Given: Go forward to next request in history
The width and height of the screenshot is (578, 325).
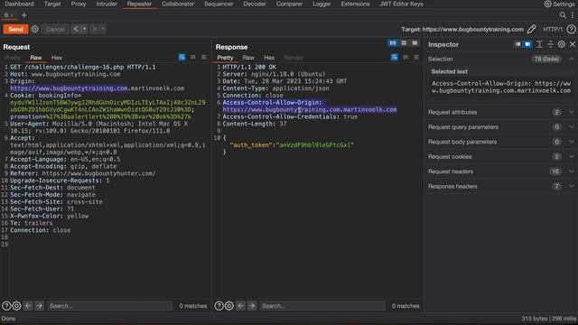Looking at the screenshot, I should 94,29.
